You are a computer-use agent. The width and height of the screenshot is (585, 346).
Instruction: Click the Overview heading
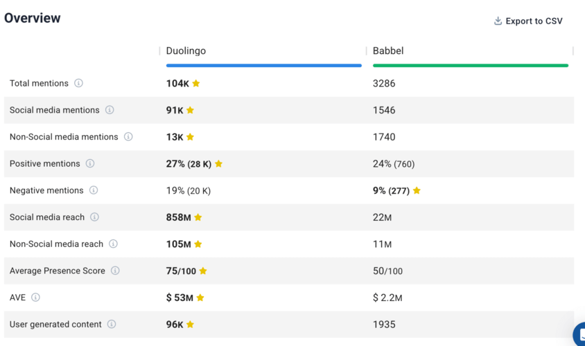coord(32,18)
